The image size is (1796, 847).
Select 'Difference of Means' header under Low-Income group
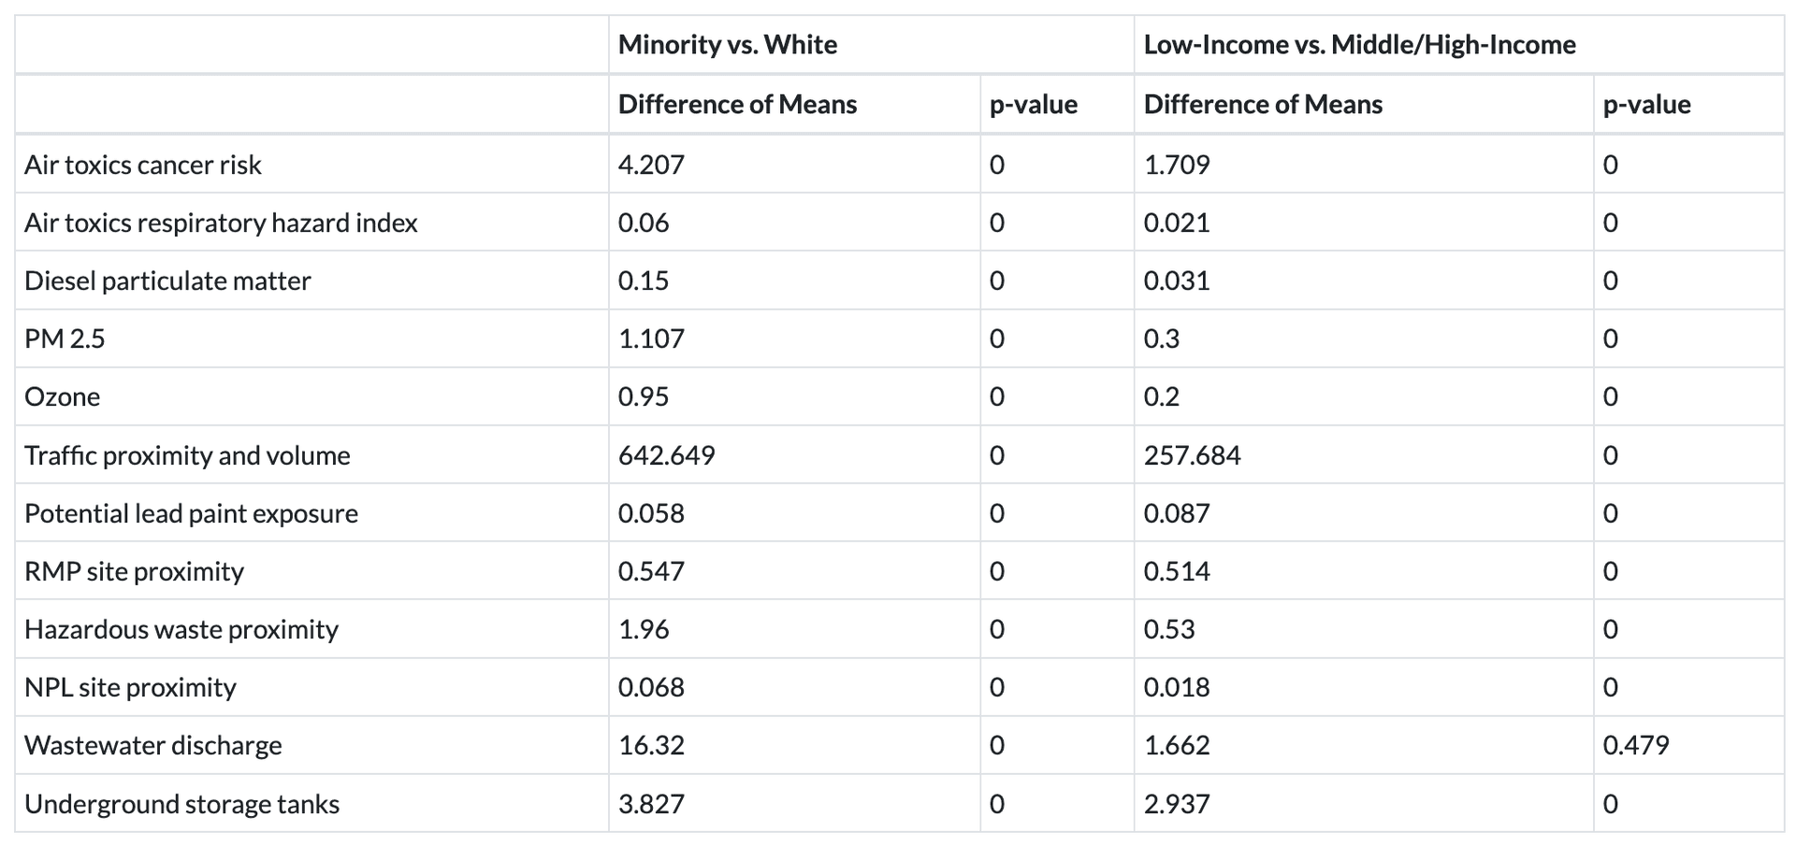click(1263, 104)
